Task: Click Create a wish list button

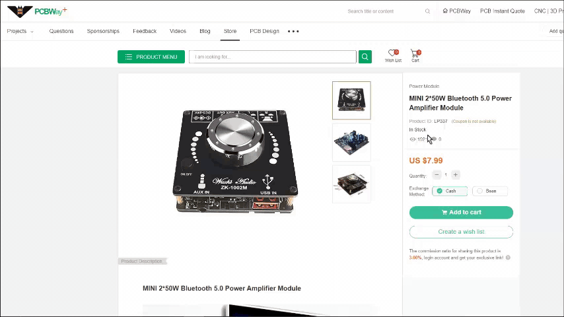Action: tap(461, 232)
